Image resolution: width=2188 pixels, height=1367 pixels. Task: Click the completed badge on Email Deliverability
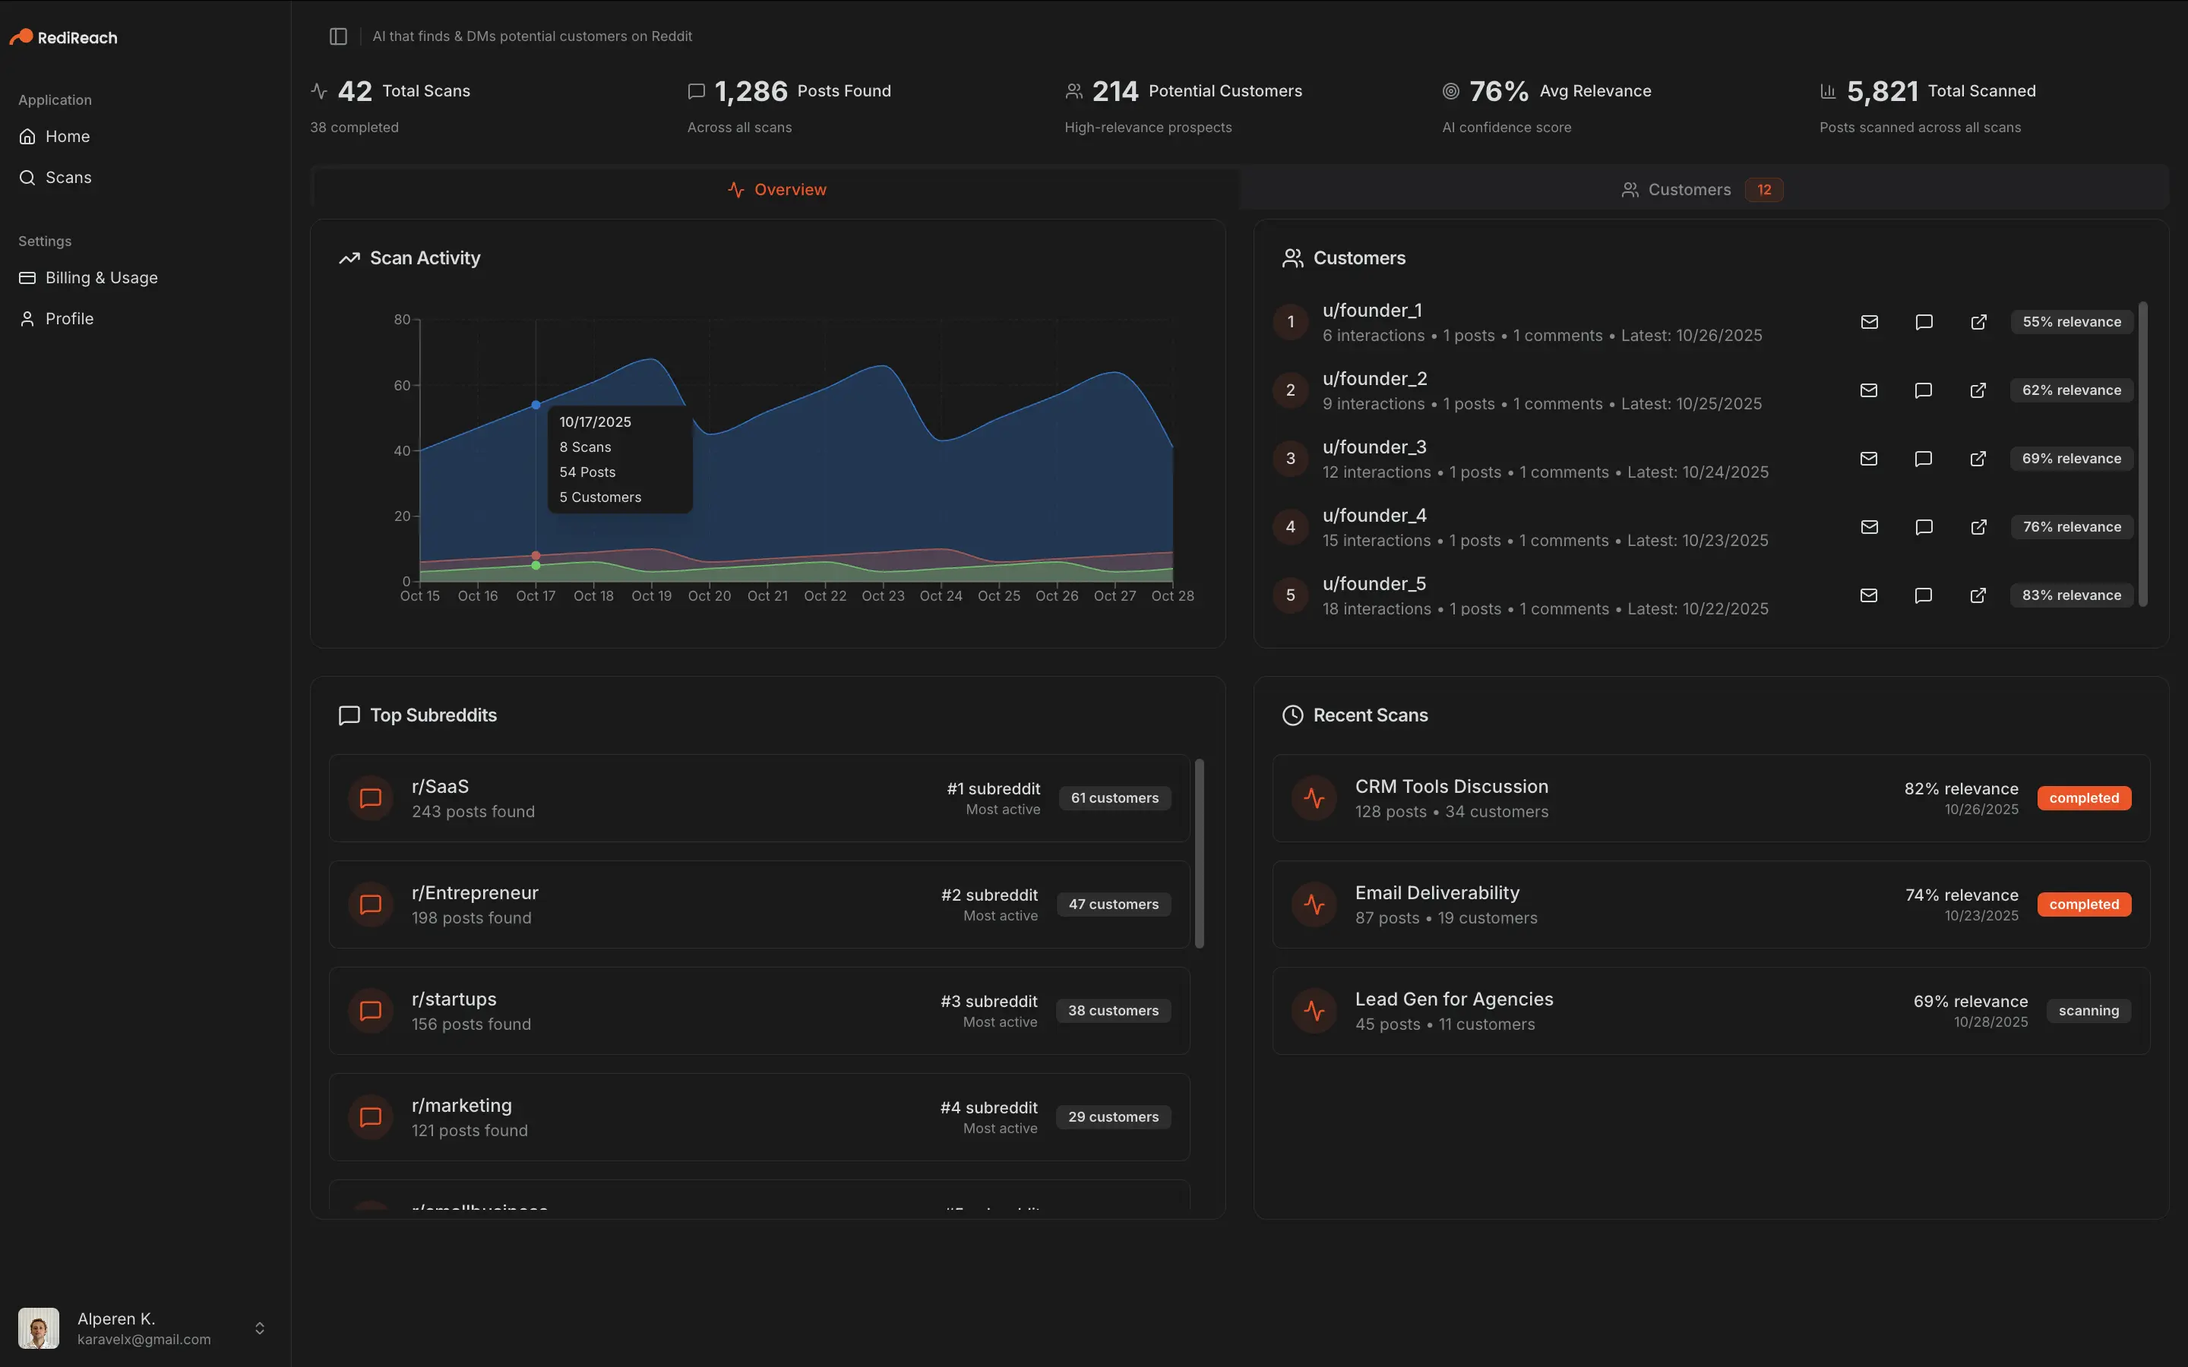click(2083, 904)
